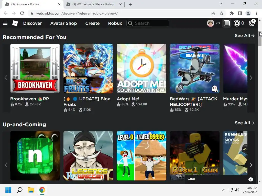This screenshot has width=262, height=196.
Task: Click the page vertical scrollbar thumb
Action: pos(260,39)
